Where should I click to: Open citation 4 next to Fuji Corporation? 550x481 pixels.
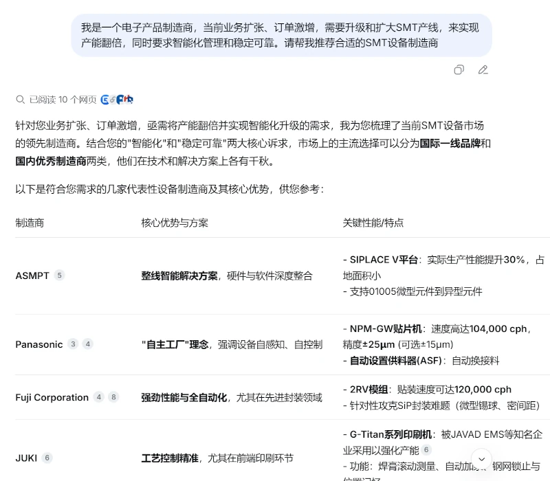click(x=100, y=397)
